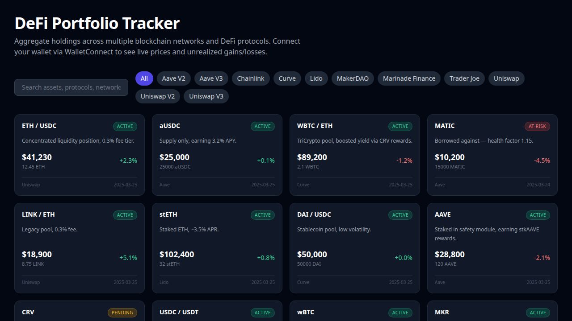
Task: Filter by Uniswap V2
Action: click(x=157, y=96)
